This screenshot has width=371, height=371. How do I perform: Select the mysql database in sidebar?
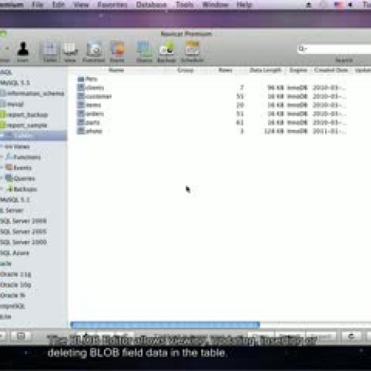click(16, 104)
